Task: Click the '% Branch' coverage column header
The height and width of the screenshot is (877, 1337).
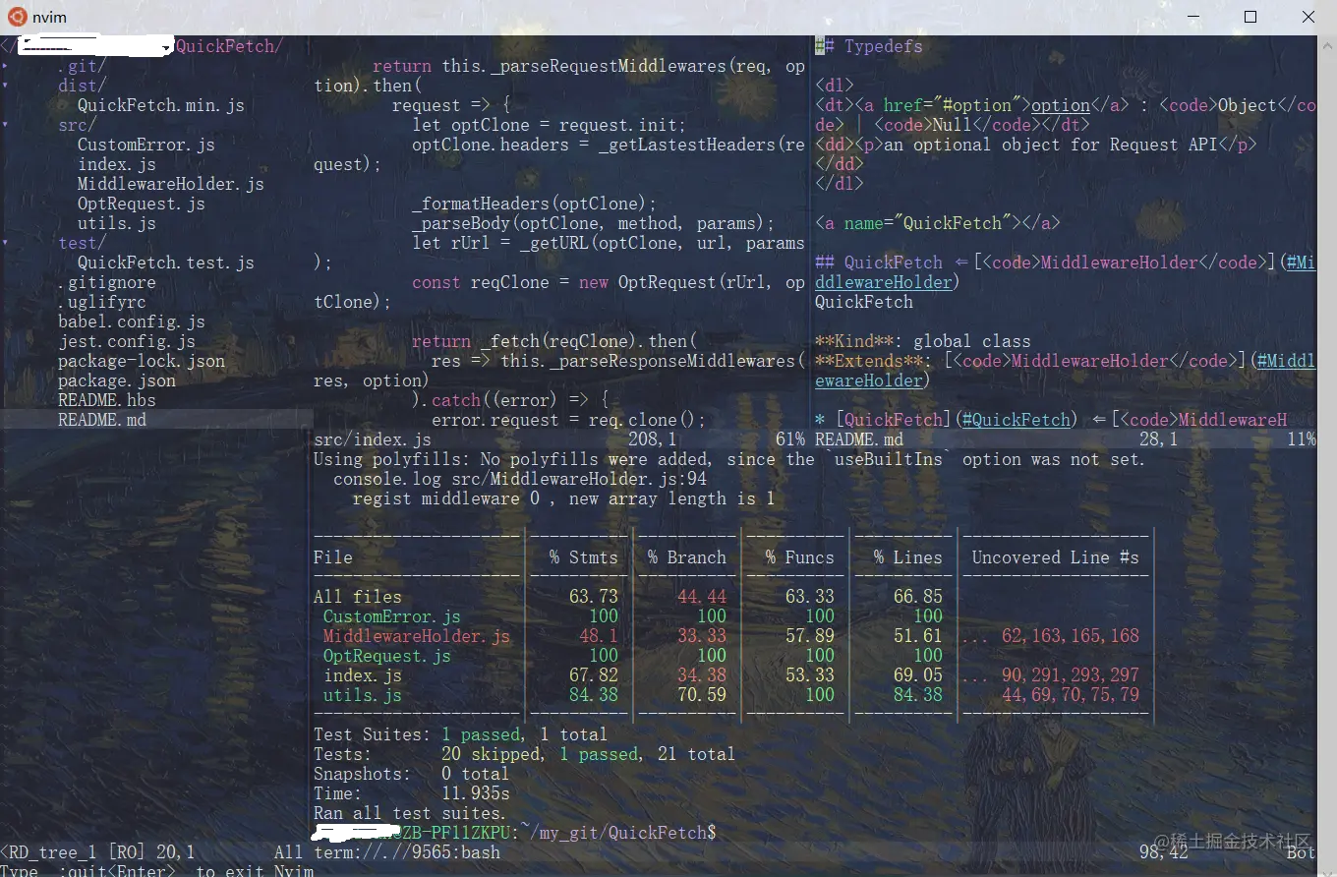Action: click(x=687, y=557)
